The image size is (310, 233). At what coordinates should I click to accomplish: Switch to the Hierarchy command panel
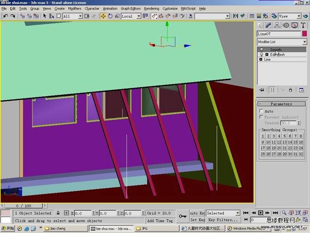click(277, 25)
